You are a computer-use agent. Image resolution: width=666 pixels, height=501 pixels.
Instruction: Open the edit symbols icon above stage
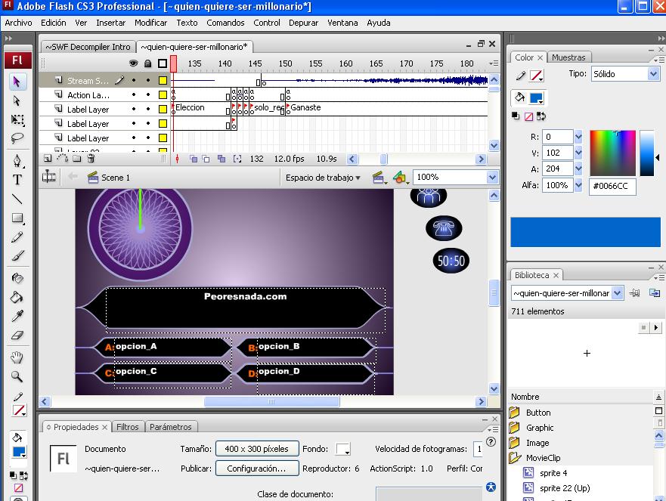pyautogui.click(x=400, y=178)
